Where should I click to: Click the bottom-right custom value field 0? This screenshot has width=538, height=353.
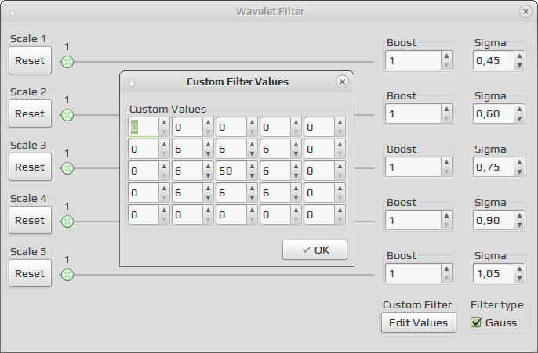[x=319, y=214]
